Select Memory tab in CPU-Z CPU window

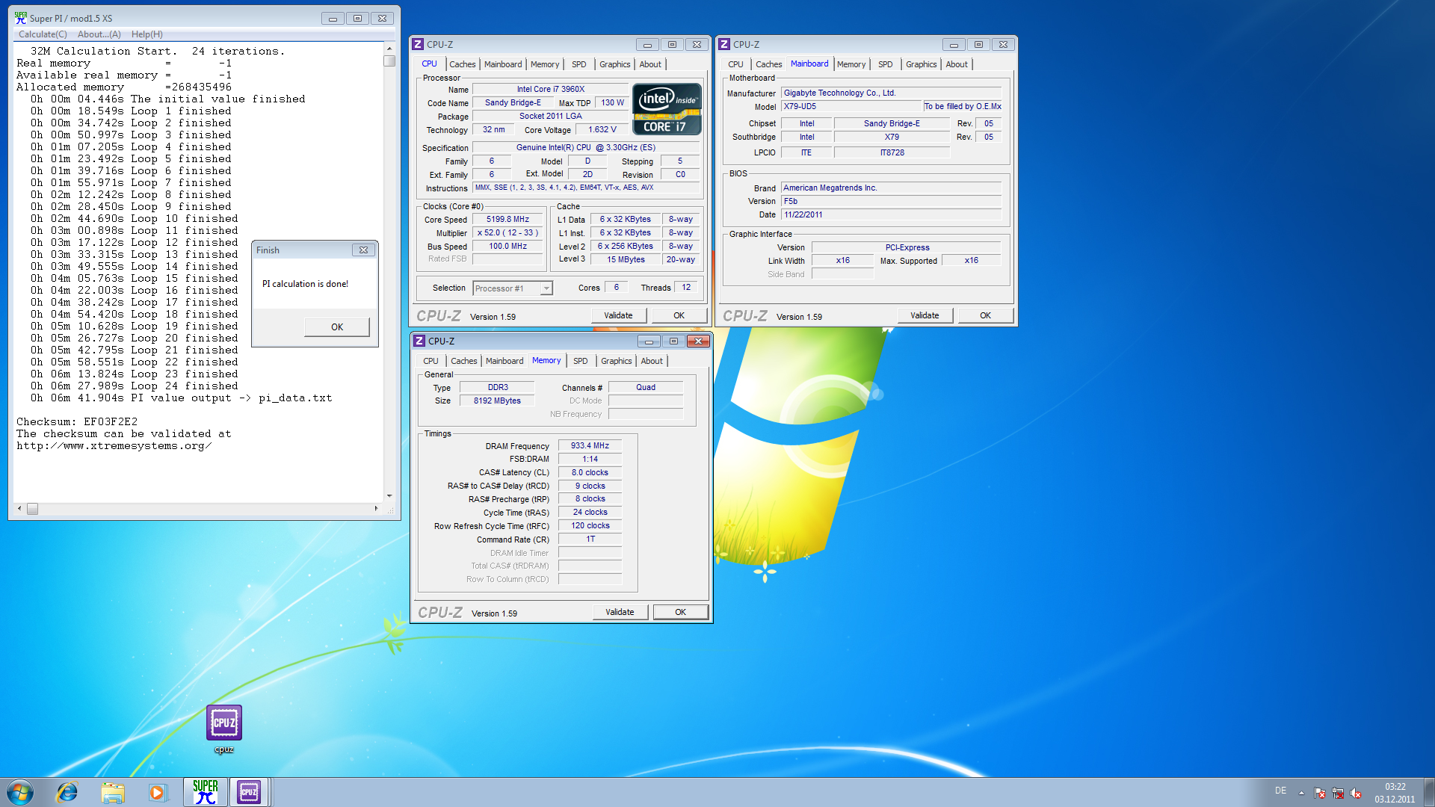545,64
